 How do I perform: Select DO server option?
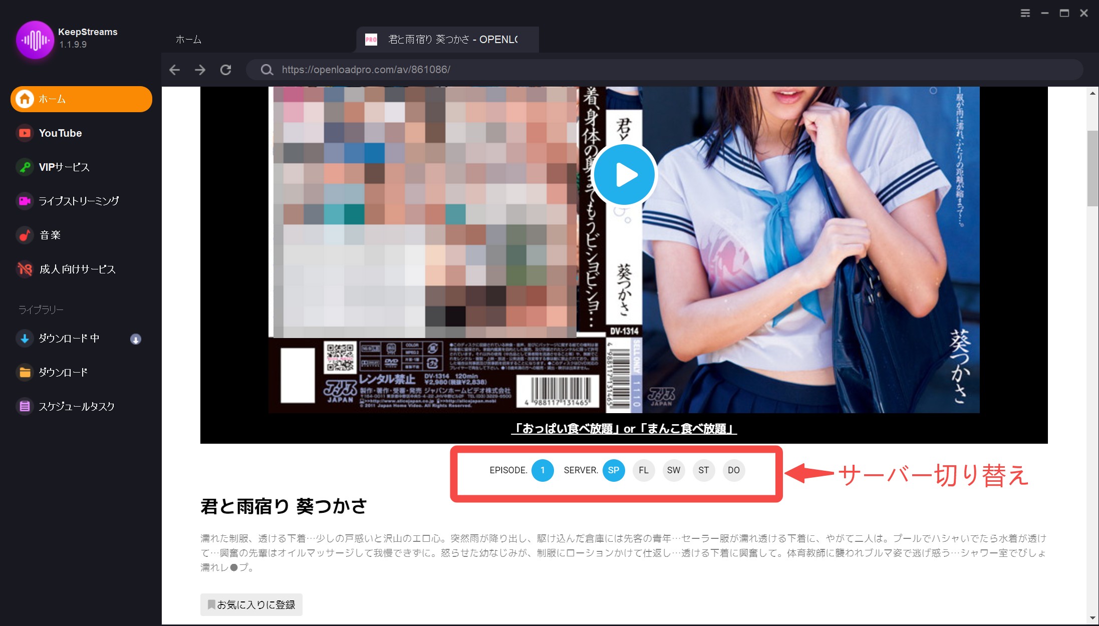click(733, 469)
